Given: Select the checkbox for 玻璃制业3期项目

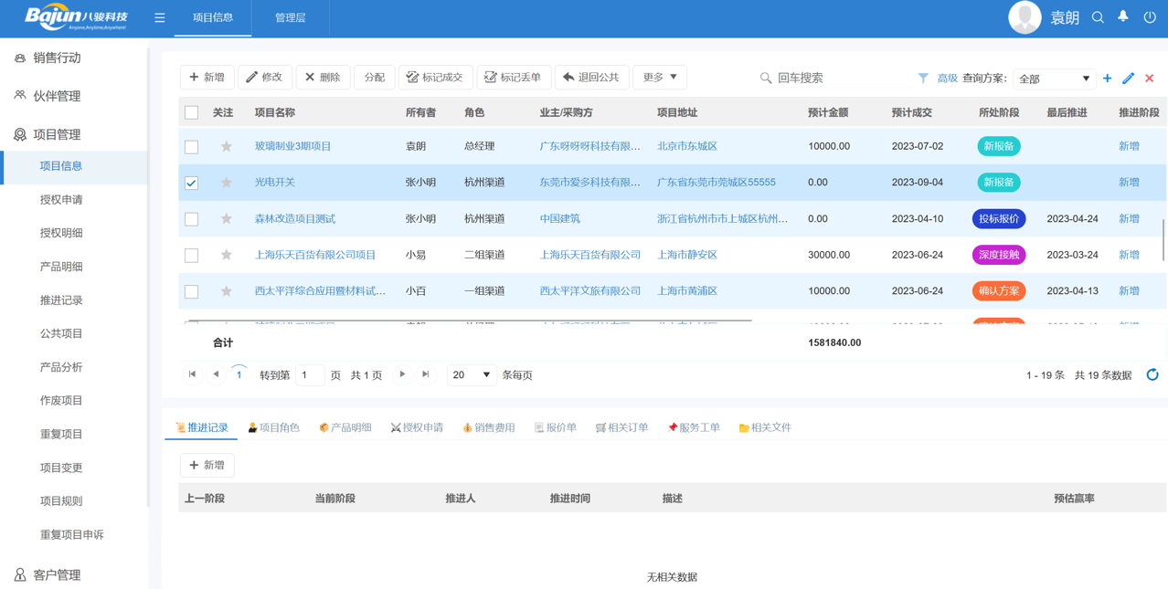Looking at the screenshot, I should click(x=191, y=146).
